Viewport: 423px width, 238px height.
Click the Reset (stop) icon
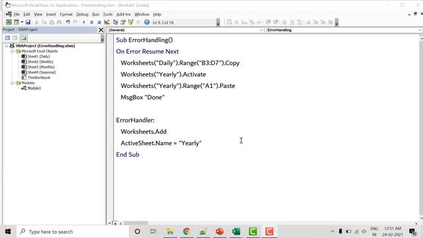coord(99,22)
